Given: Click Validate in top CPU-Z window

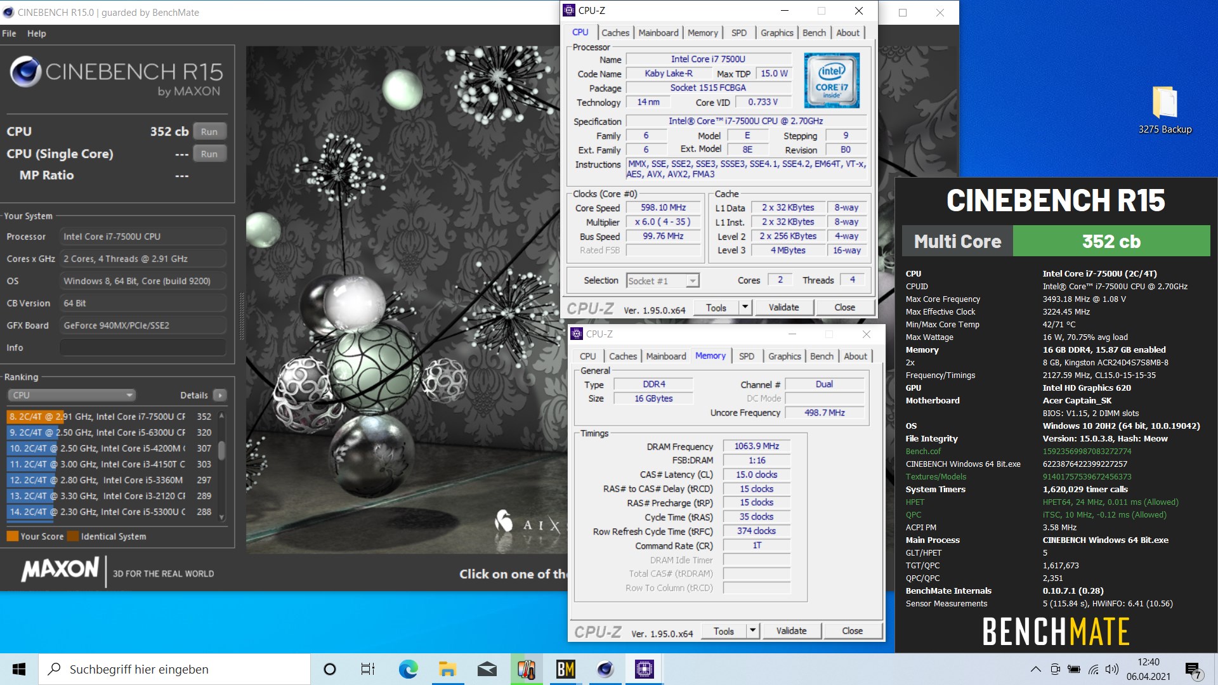Looking at the screenshot, I should pos(783,308).
